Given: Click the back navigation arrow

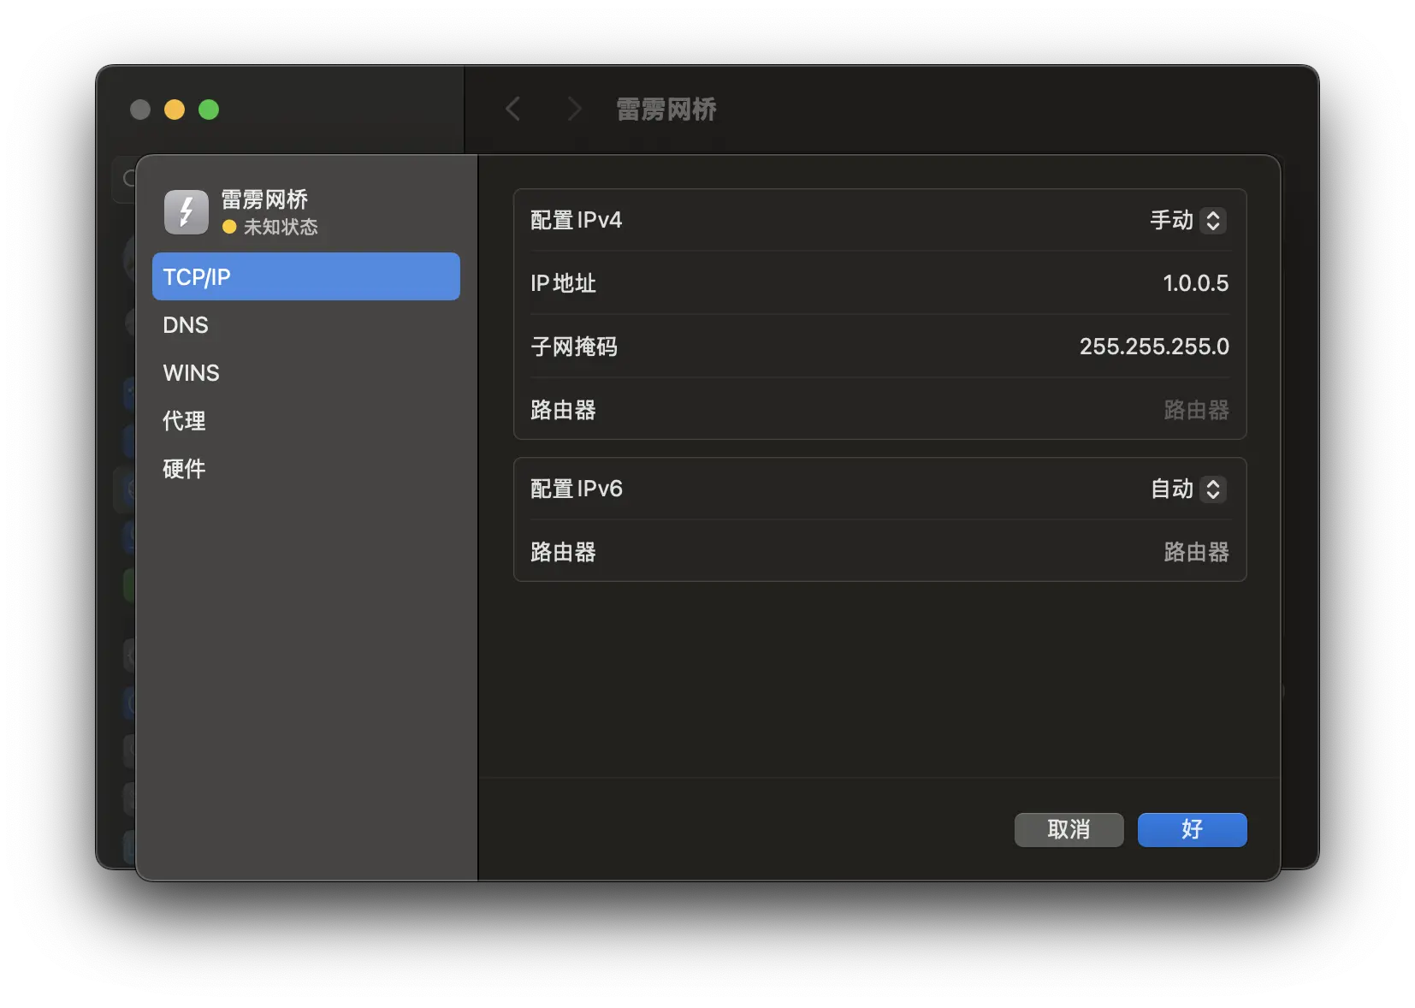Looking at the screenshot, I should coord(512,109).
